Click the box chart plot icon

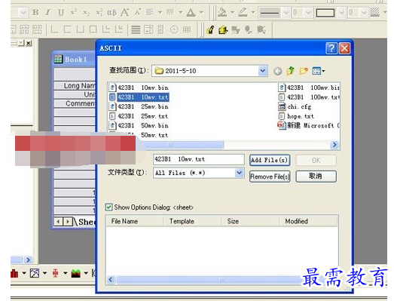[55, 273]
